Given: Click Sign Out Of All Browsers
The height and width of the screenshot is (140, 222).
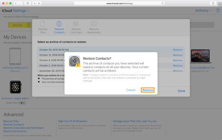Looking at the screenshot, I should click(73, 121).
